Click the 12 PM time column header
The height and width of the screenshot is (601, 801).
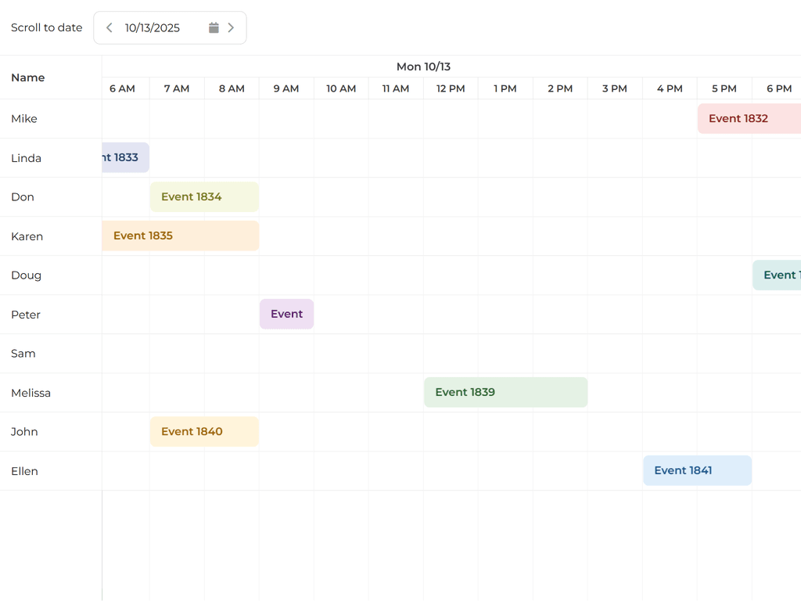[x=451, y=88]
